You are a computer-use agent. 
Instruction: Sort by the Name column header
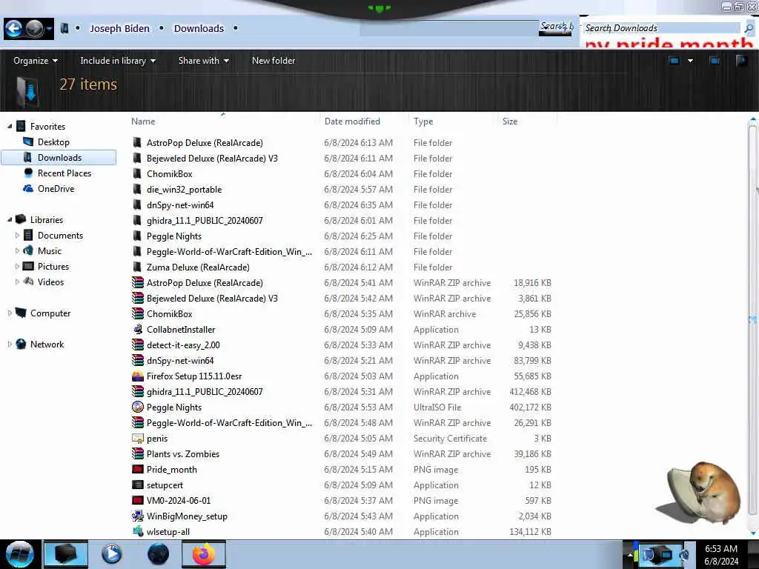[143, 122]
